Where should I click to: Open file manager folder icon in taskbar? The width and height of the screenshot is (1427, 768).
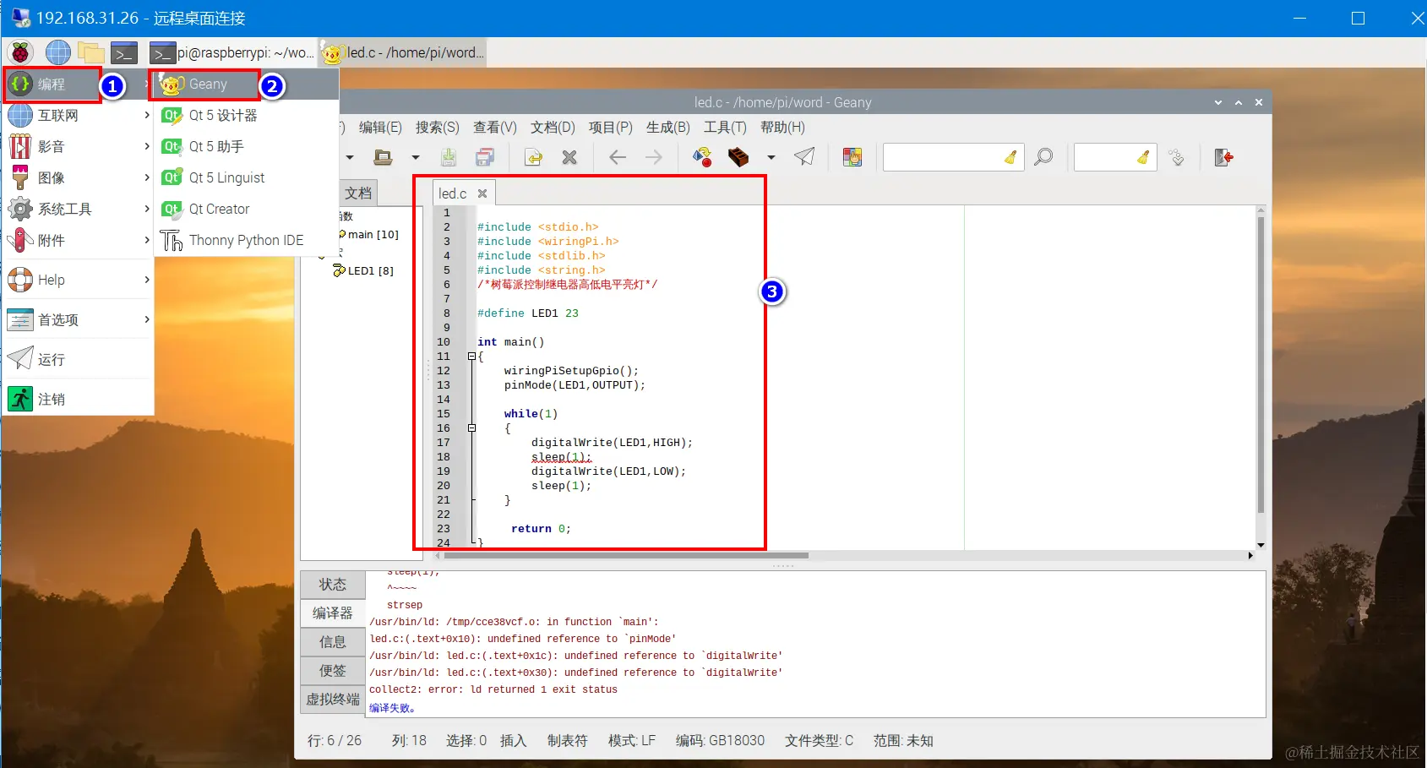[91, 52]
